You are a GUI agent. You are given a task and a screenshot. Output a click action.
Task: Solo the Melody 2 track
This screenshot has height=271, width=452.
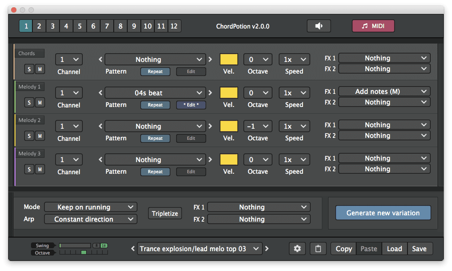(29, 136)
